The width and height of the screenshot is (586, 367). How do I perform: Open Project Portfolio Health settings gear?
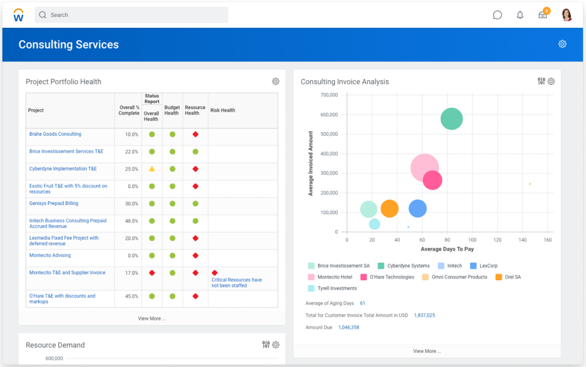coord(276,81)
